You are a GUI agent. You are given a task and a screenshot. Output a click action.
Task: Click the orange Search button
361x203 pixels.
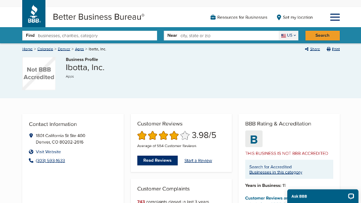tap(323, 36)
